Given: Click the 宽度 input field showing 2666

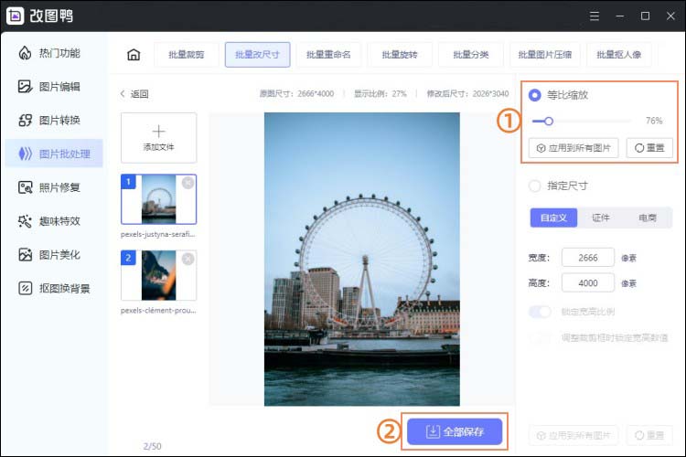Looking at the screenshot, I should tap(588, 258).
